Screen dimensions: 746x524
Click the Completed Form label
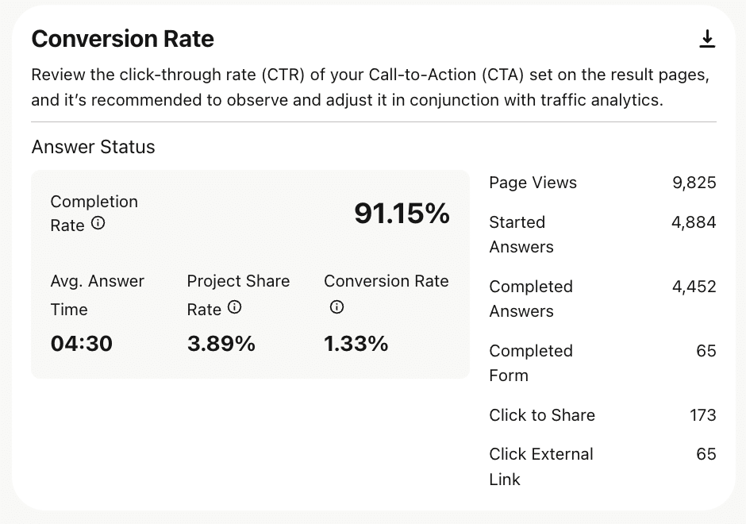tap(530, 363)
